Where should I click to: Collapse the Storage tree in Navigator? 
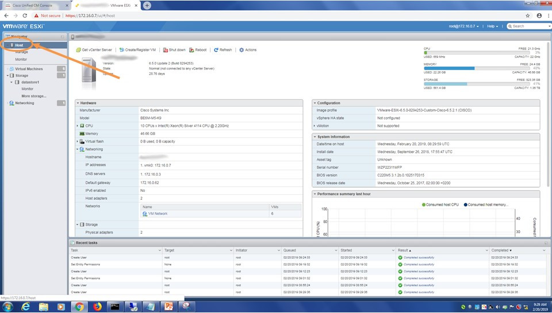coord(6,76)
